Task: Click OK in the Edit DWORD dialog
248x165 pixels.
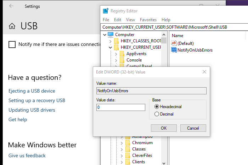Action: click(x=164, y=128)
